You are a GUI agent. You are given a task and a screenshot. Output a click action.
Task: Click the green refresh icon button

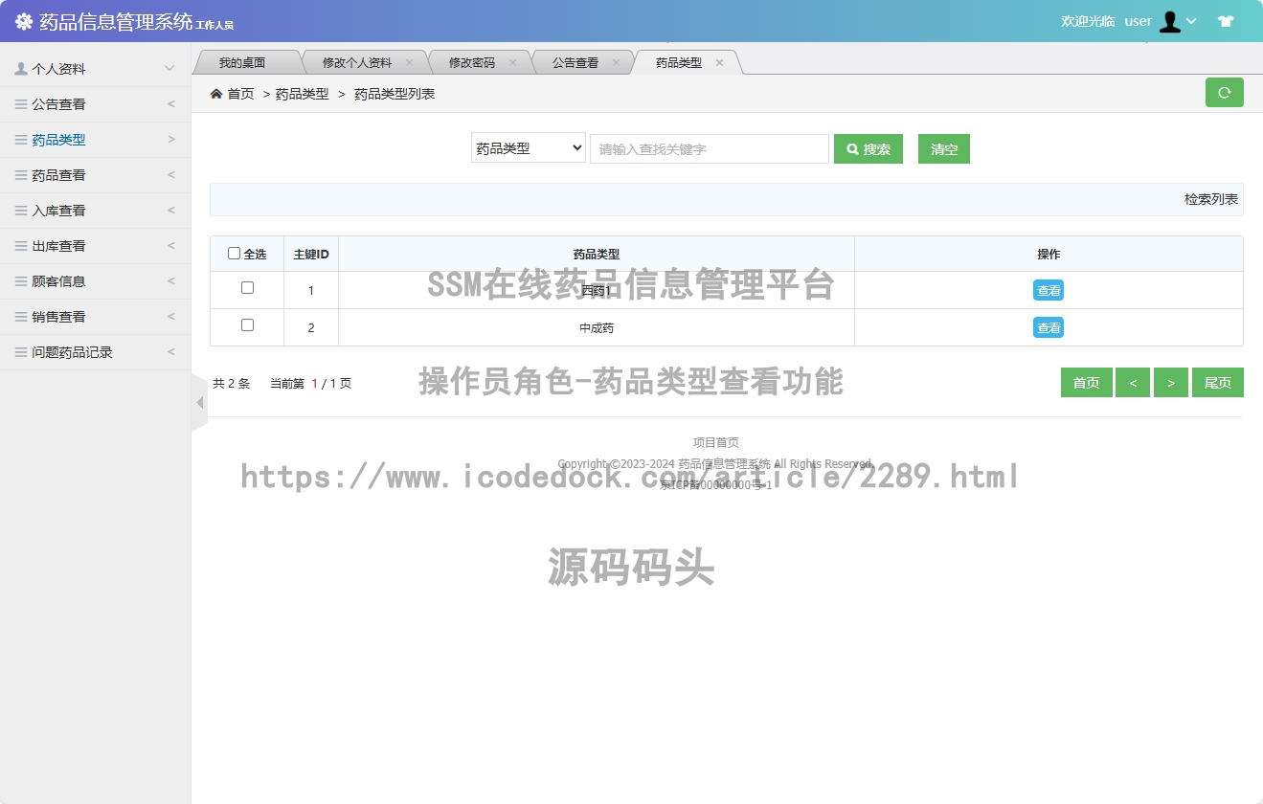pos(1224,93)
